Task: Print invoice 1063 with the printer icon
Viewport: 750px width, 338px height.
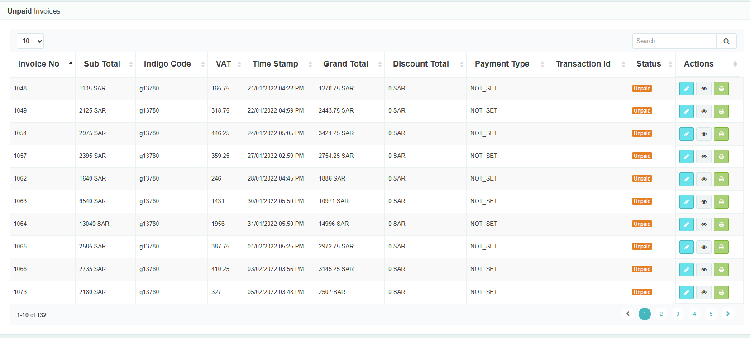Action: click(x=721, y=202)
